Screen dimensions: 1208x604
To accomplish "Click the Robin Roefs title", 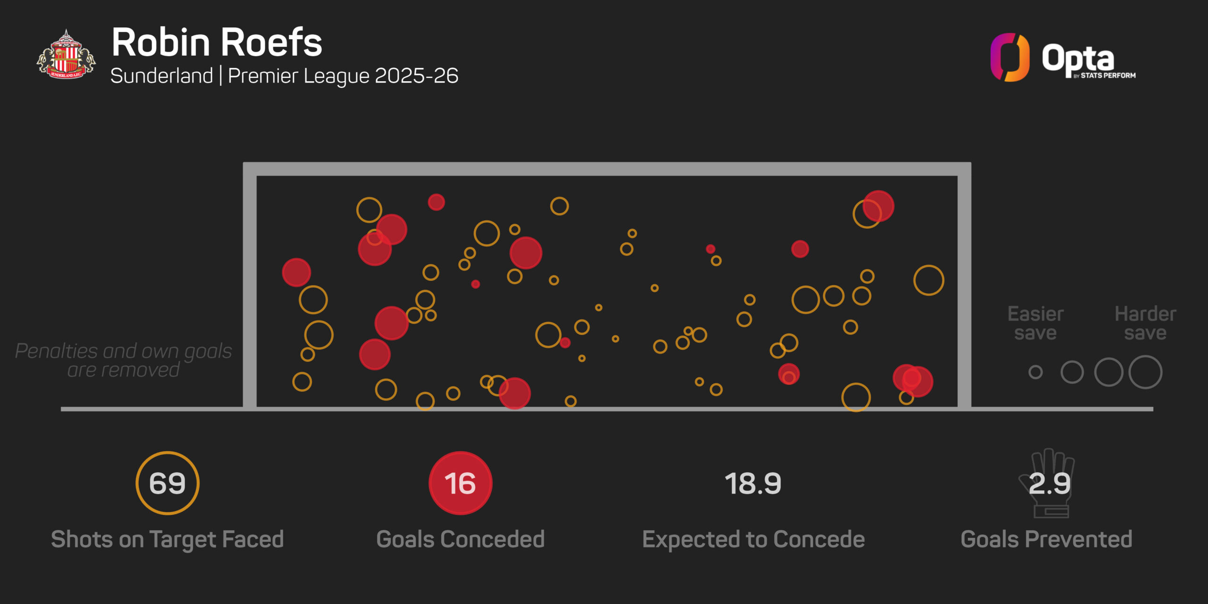I will 217,42.
